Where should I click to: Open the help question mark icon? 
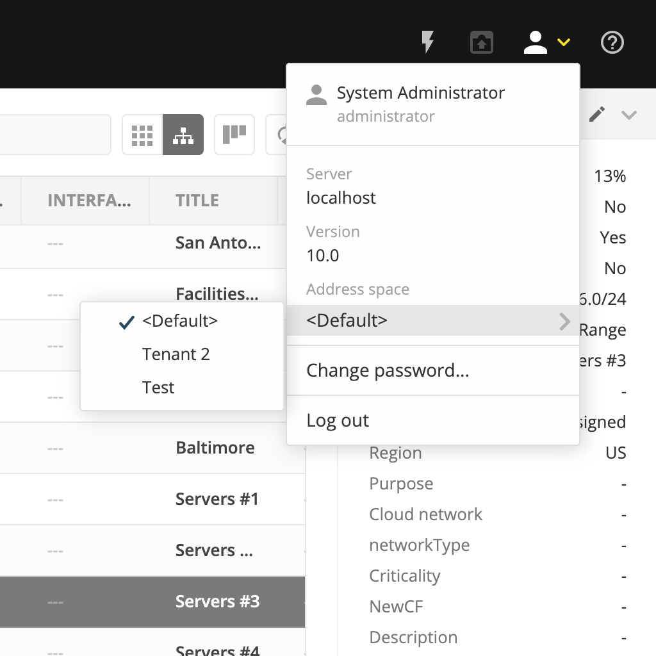click(612, 43)
